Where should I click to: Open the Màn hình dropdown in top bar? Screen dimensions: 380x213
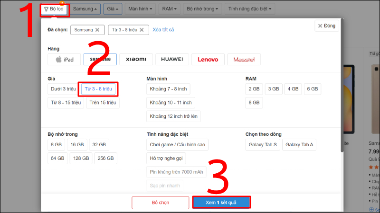pyautogui.click(x=140, y=9)
